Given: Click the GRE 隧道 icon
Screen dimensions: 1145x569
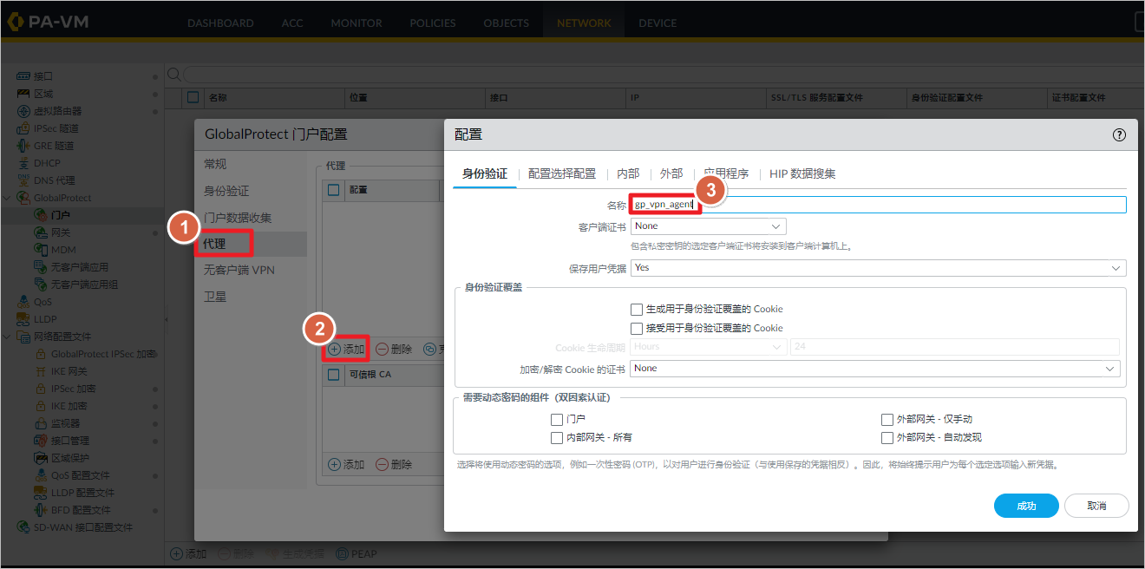Looking at the screenshot, I should (23, 146).
